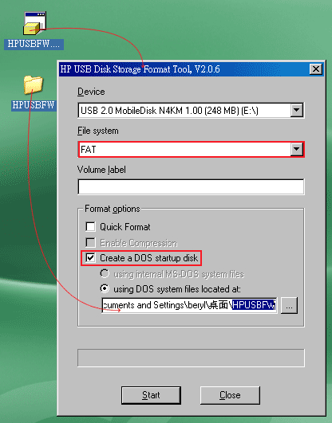Toggle the Enable Compression checkbox
The image size is (332, 423).
pos(90,242)
